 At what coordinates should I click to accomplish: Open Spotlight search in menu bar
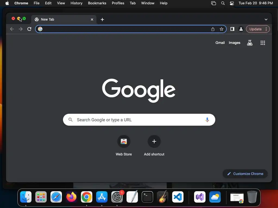coord(223,3)
